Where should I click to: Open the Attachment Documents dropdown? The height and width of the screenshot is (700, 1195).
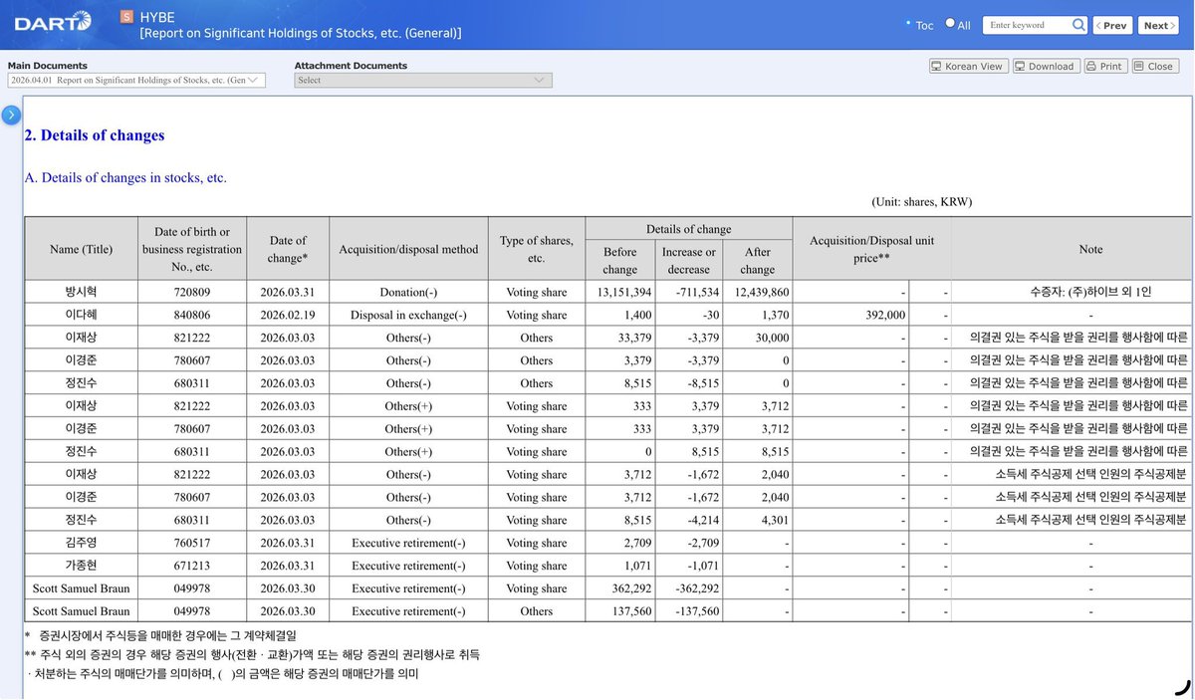(x=423, y=80)
